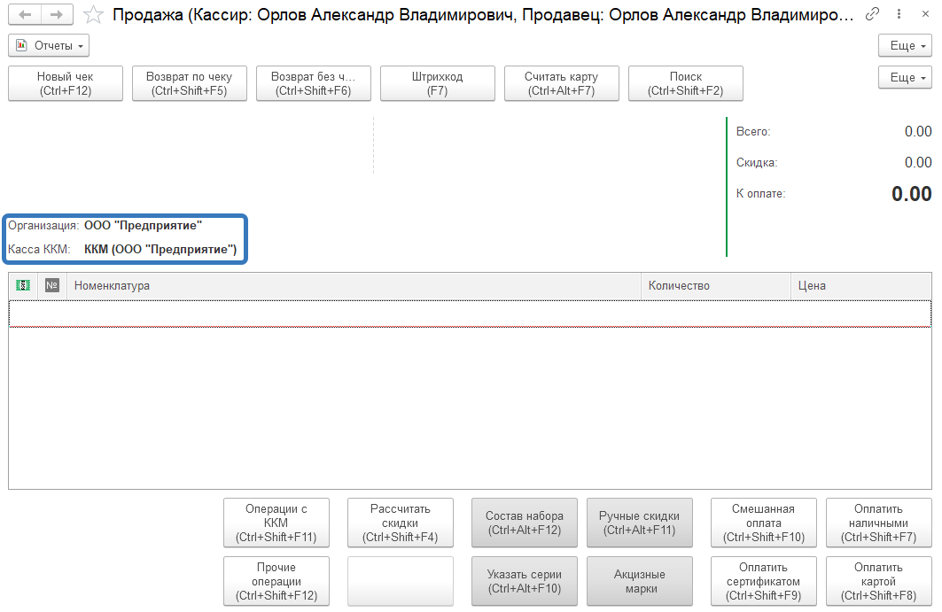Create a new receipt with Новый чек
The height and width of the screenshot is (612, 942).
click(65, 83)
